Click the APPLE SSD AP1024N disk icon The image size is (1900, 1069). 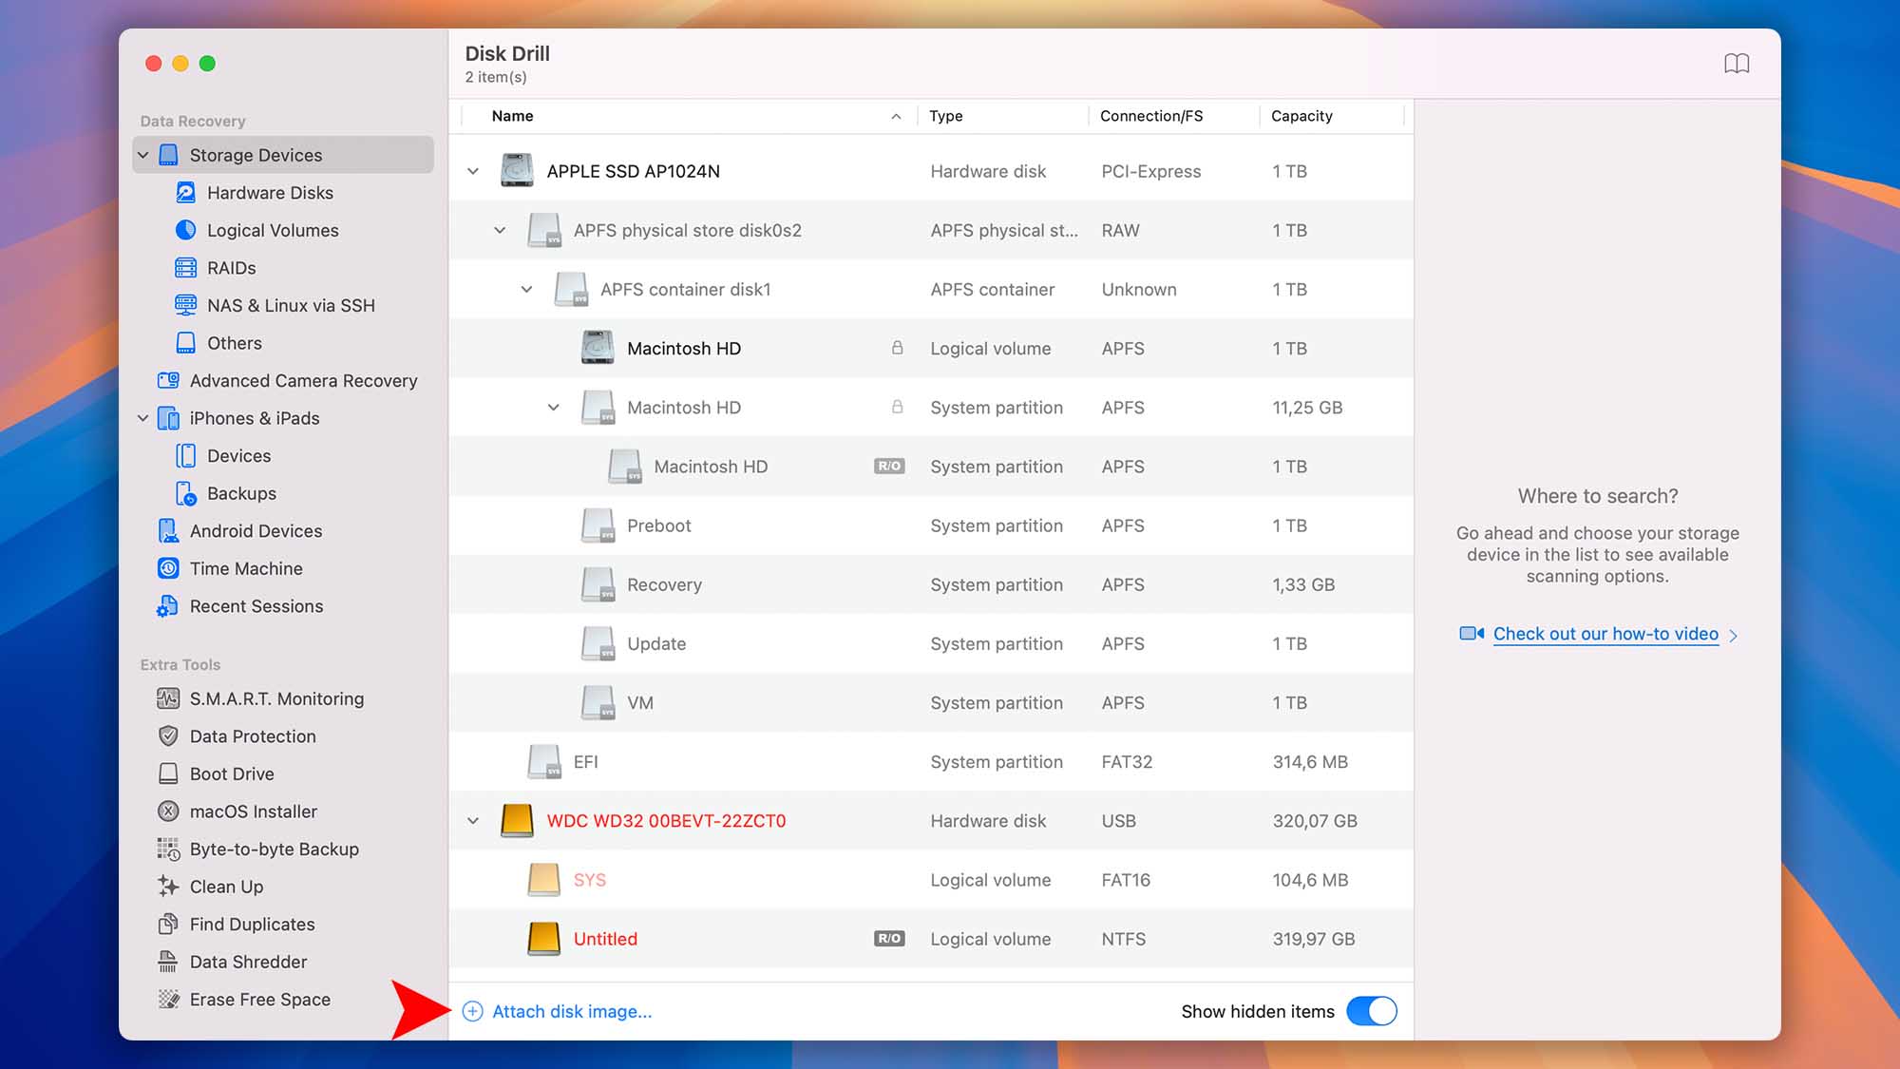tap(517, 171)
